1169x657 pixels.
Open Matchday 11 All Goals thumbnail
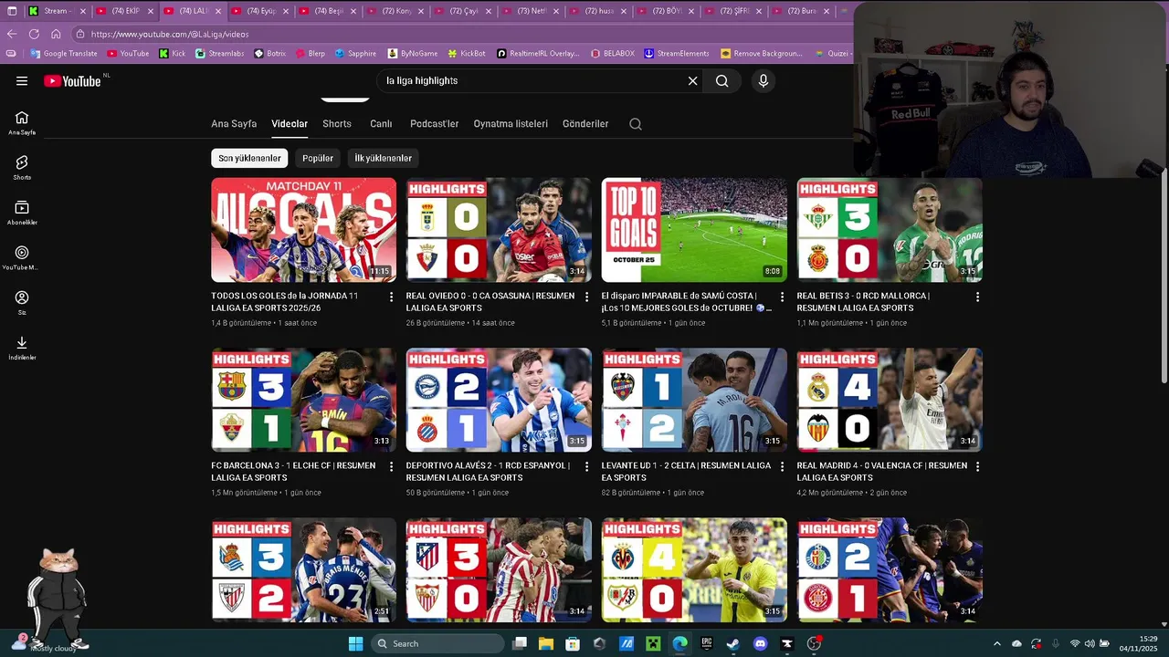(x=303, y=230)
